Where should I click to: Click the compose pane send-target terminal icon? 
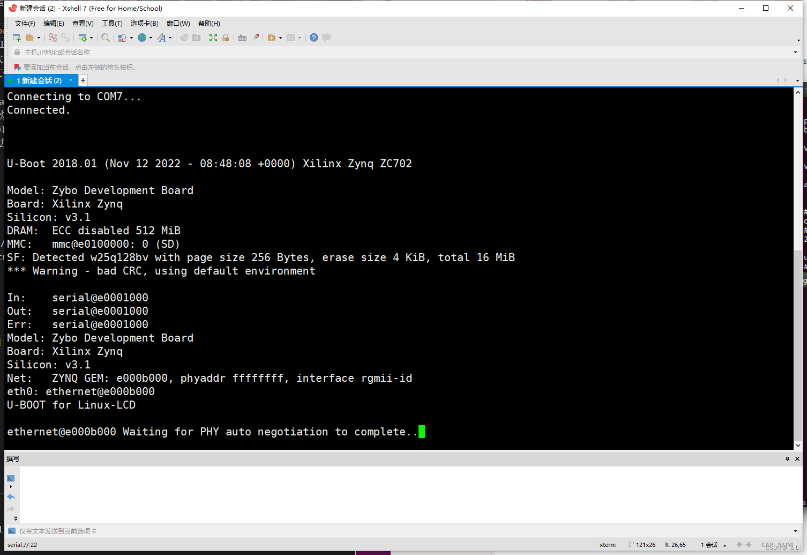[11, 478]
